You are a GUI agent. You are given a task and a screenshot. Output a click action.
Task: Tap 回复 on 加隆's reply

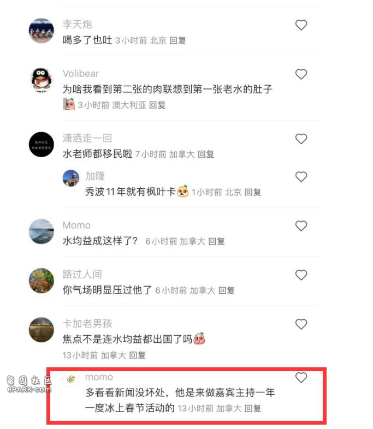tap(253, 192)
